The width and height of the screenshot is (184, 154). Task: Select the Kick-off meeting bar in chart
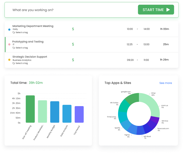tap(30, 109)
